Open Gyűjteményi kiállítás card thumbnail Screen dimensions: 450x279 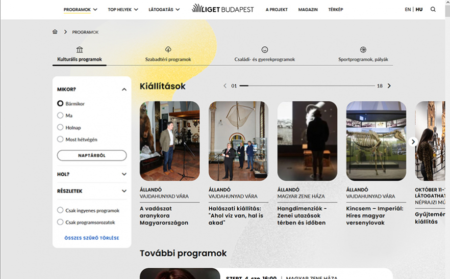point(430,141)
